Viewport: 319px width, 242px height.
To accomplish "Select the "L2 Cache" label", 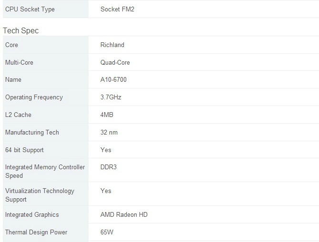I will coord(18,115).
